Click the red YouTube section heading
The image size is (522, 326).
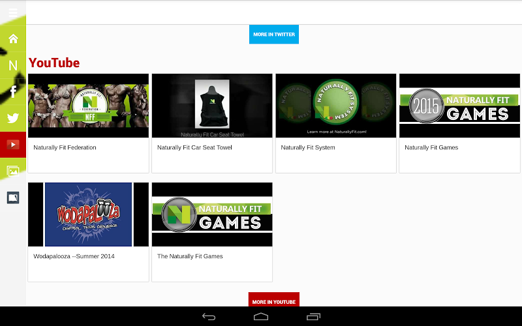pyautogui.click(x=54, y=63)
